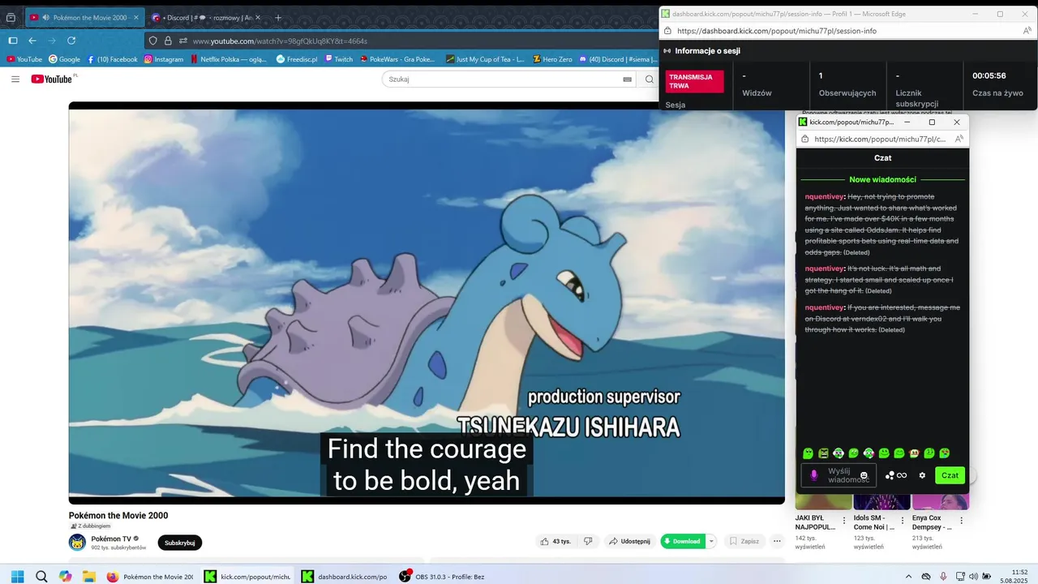Reload the YouTube page
This screenshot has width=1038, height=584.
71,41
